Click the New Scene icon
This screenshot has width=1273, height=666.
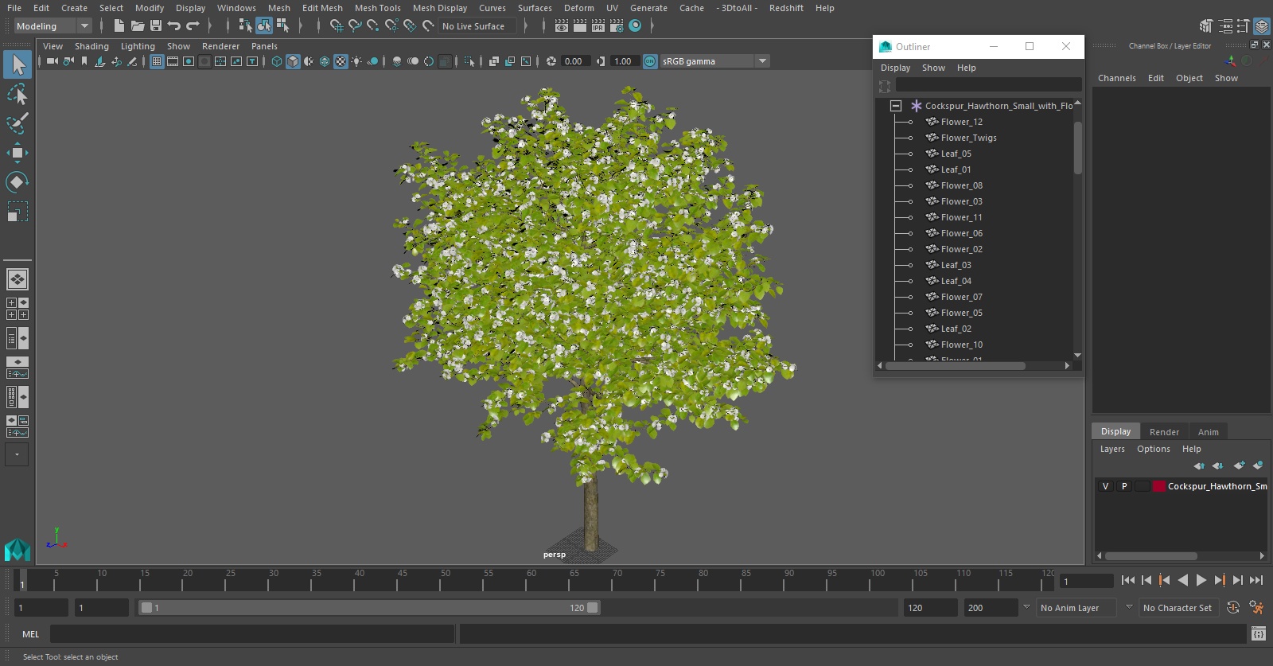(119, 25)
